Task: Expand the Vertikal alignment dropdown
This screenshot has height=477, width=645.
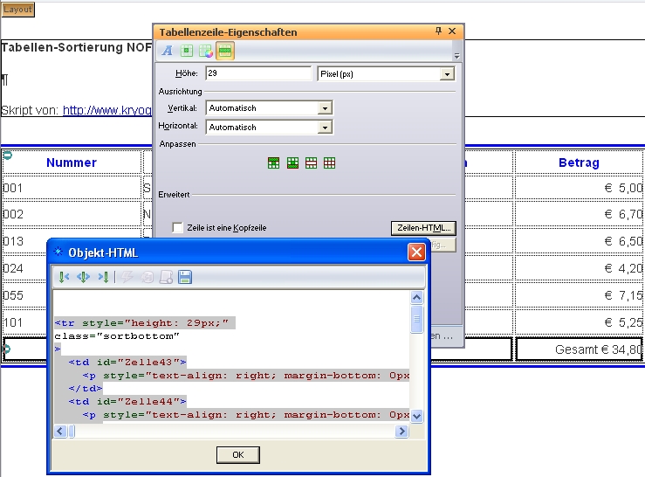Action: (x=325, y=108)
